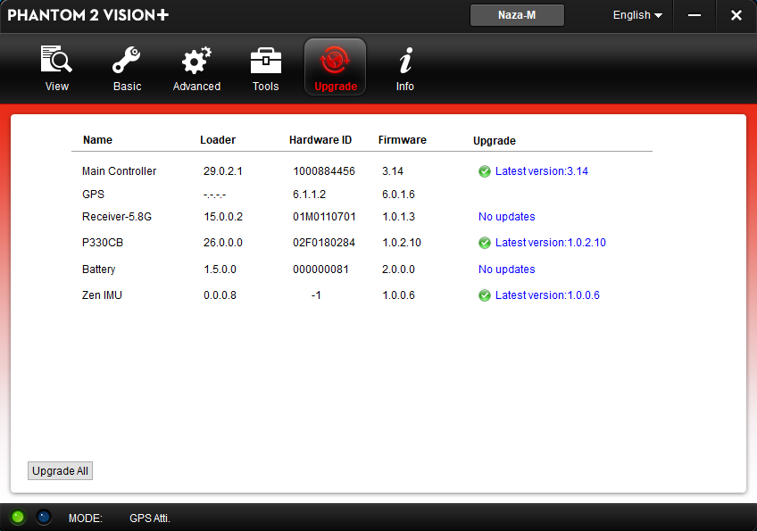The width and height of the screenshot is (757, 531).
Task: Click the Name column header
Action: point(97,140)
